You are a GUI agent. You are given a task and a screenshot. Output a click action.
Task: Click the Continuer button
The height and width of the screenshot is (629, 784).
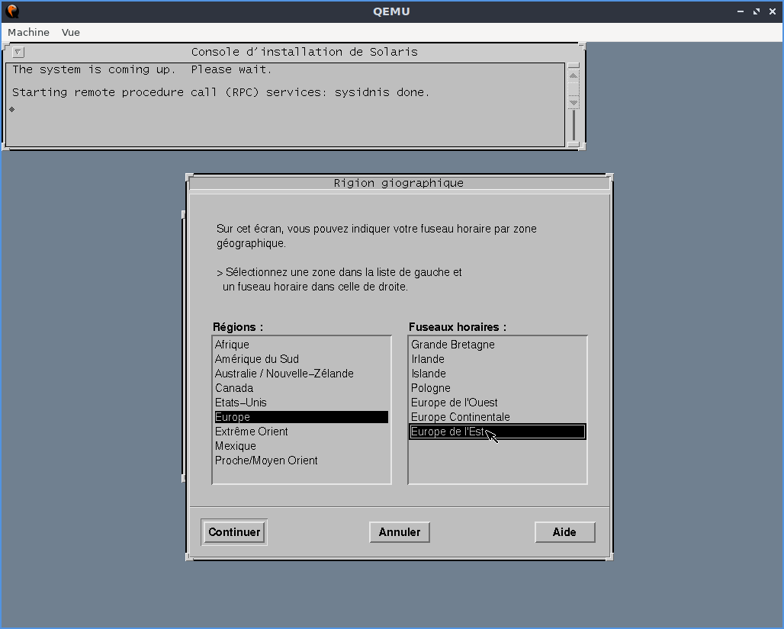(x=234, y=532)
